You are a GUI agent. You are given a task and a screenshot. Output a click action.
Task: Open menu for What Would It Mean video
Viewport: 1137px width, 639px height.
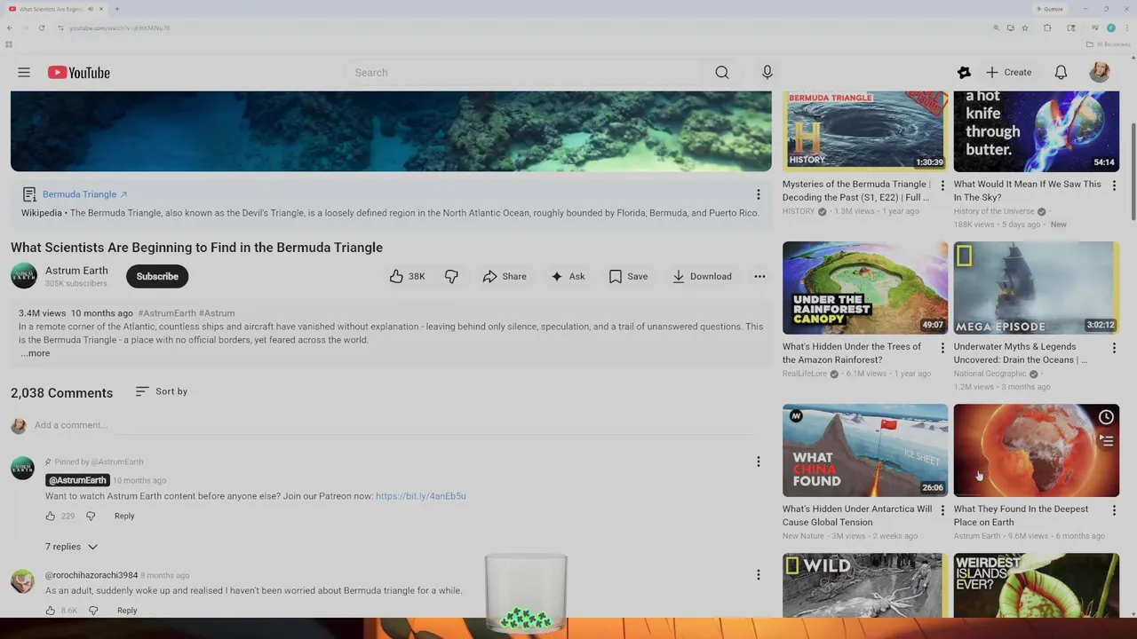point(1114,185)
